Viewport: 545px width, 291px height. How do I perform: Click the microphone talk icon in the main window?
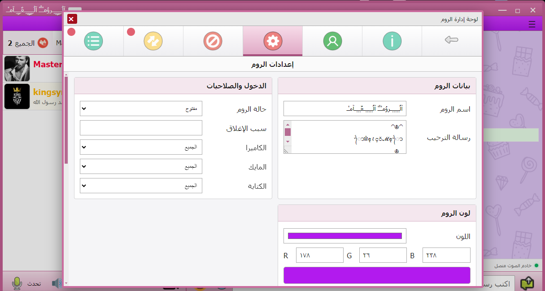17,283
